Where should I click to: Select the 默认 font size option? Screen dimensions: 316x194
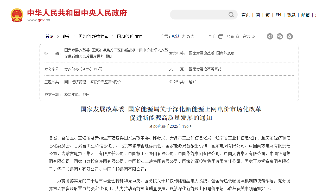(175, 36)
